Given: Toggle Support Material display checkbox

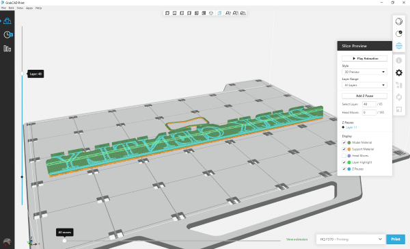Looking at the screenshot, I should click(x=344, y=149).
